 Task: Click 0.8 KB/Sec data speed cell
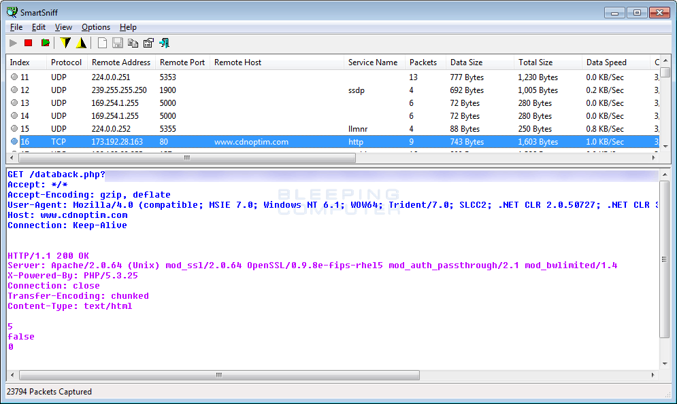[x=605, y=129]
